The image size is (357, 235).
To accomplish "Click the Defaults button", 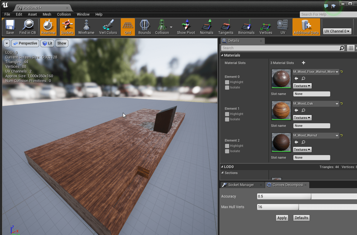I will click(x=301, y=218).
